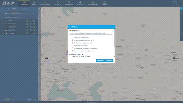Viewport: 183px width, 103px height.
Task: Open the Геообъекты section
Action: 57,3
